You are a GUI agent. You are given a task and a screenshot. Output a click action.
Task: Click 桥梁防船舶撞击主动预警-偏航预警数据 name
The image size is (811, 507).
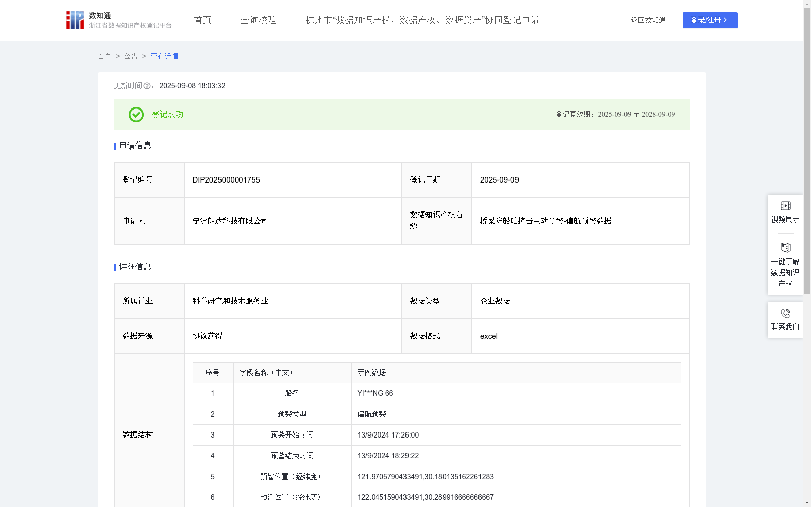[x=545, y=221]
